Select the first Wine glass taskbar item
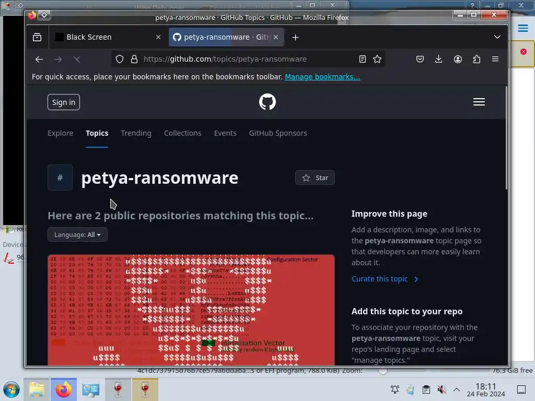Screen dimensions: 535x401 pyautogui.click(x=118, y=390)
